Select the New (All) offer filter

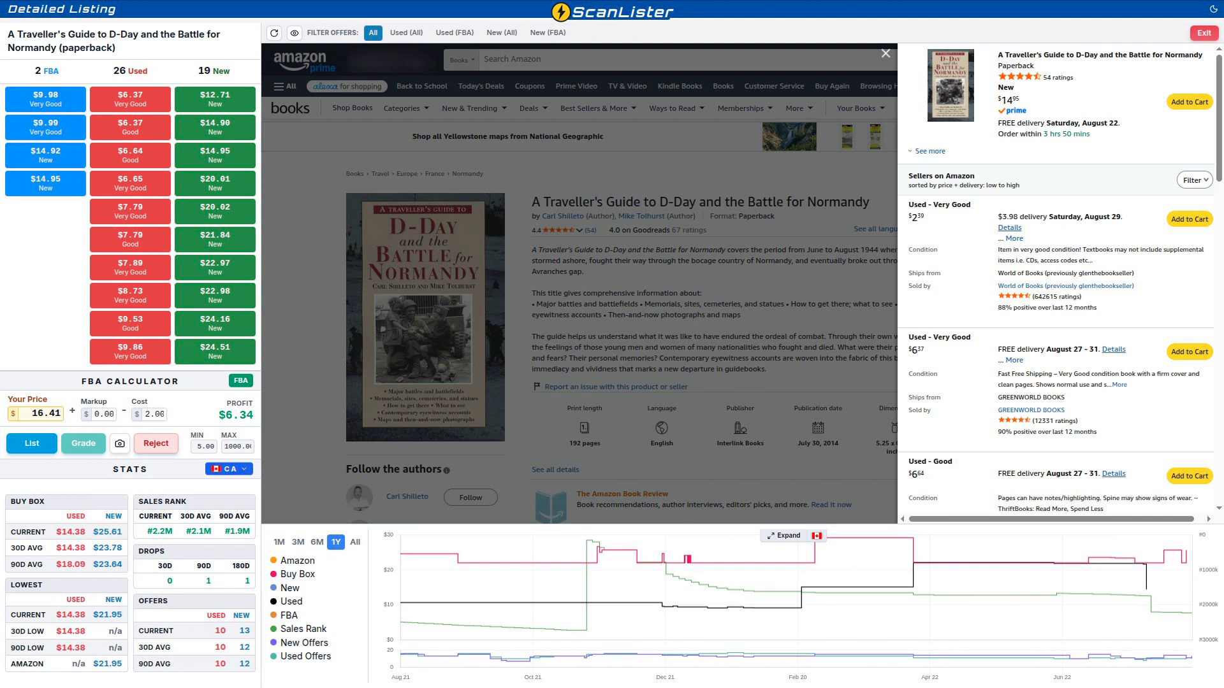tap(502, 32)
